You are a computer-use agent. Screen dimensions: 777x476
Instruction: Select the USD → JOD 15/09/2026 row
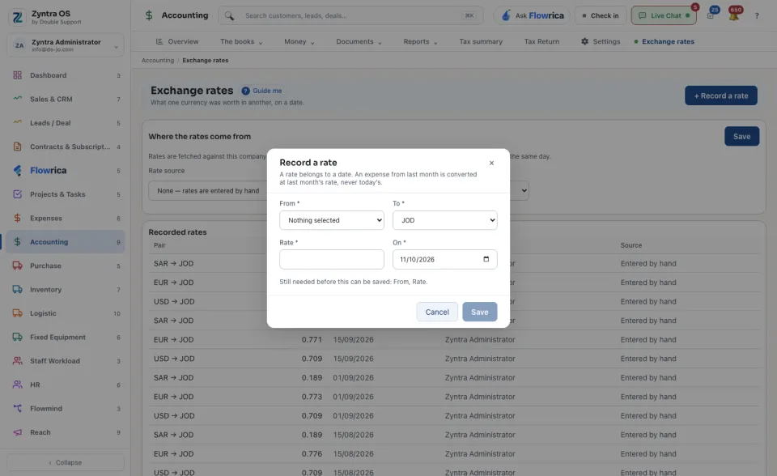pyautogui.click(x=453, y=359)
